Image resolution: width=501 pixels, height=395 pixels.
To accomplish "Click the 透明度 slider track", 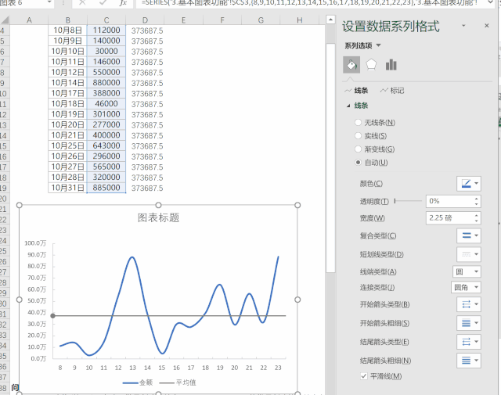I will click(x=409, y=201).
